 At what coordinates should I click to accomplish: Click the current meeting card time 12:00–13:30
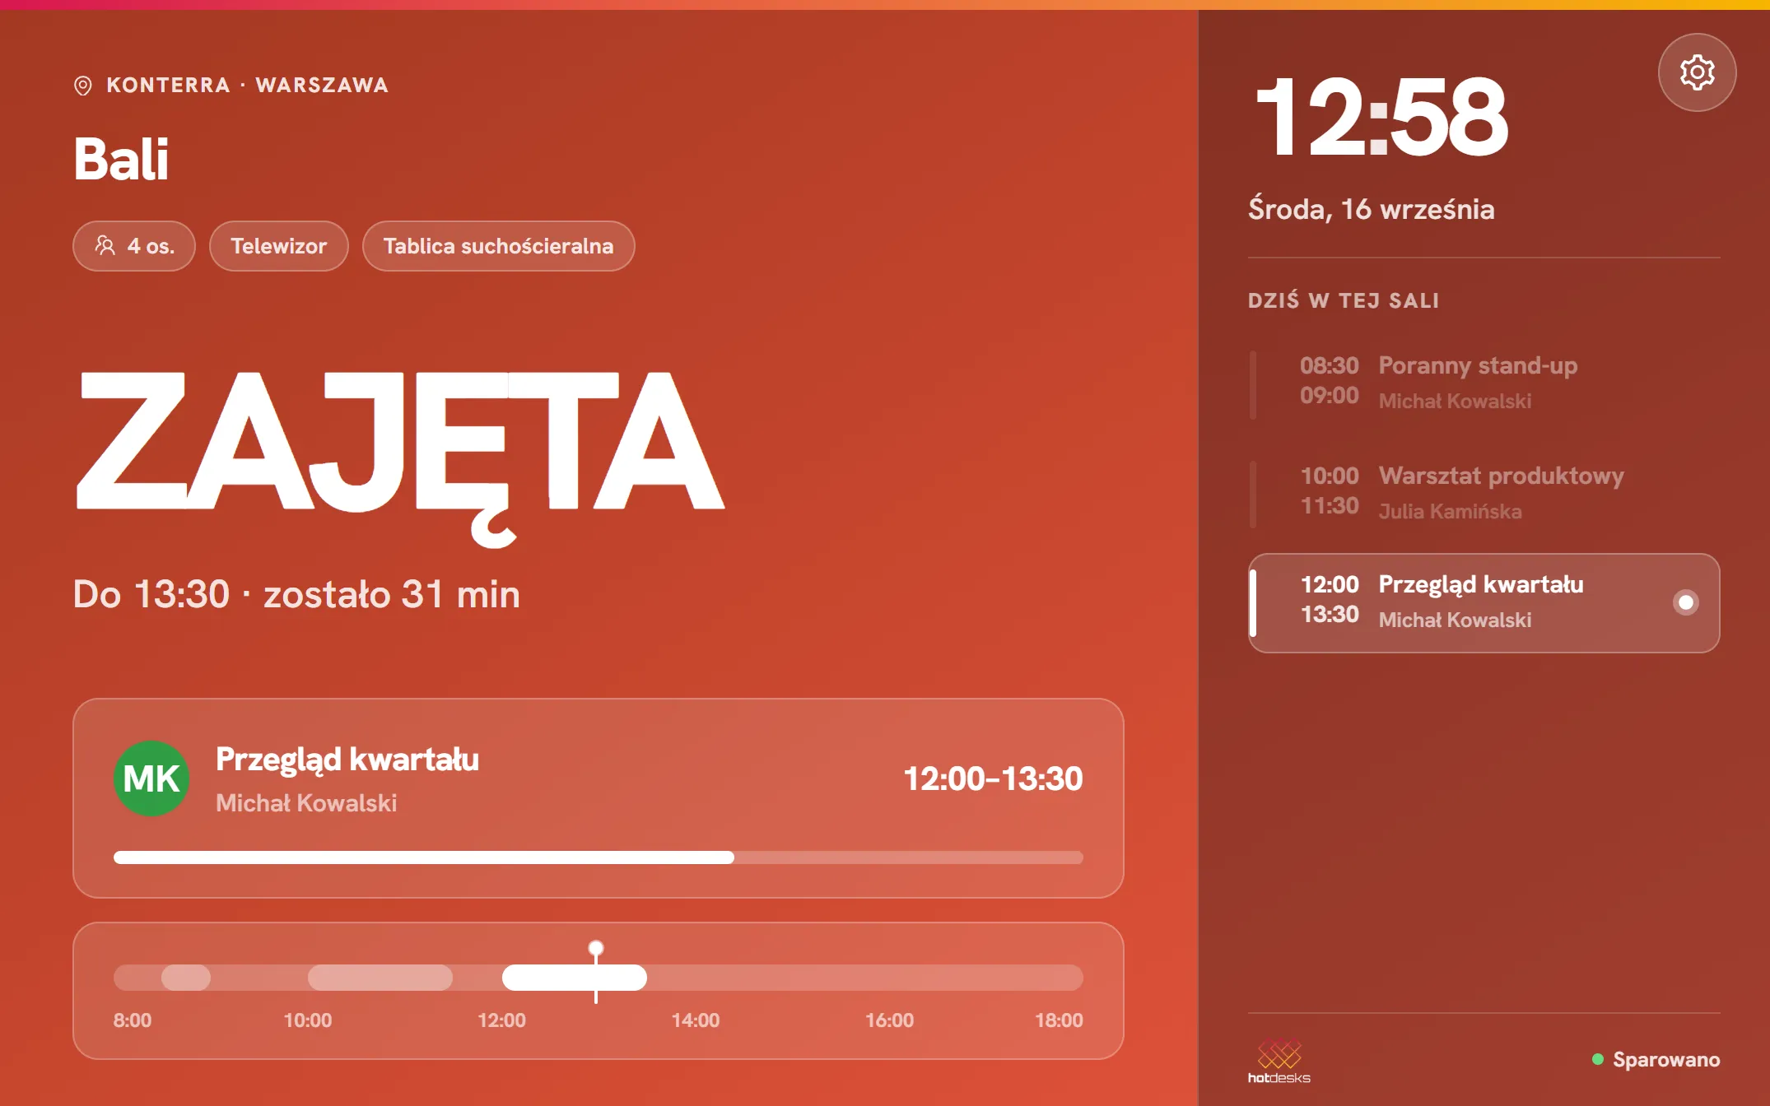993,778
